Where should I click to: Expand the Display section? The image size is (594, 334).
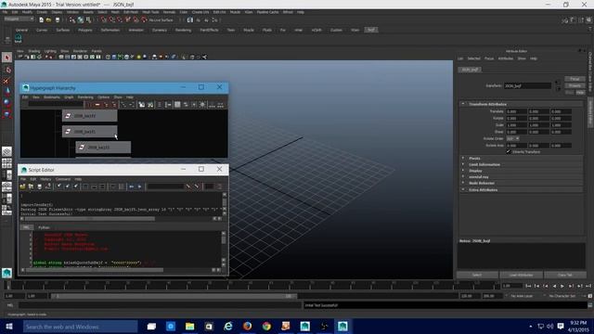click(x=463, y=171)
